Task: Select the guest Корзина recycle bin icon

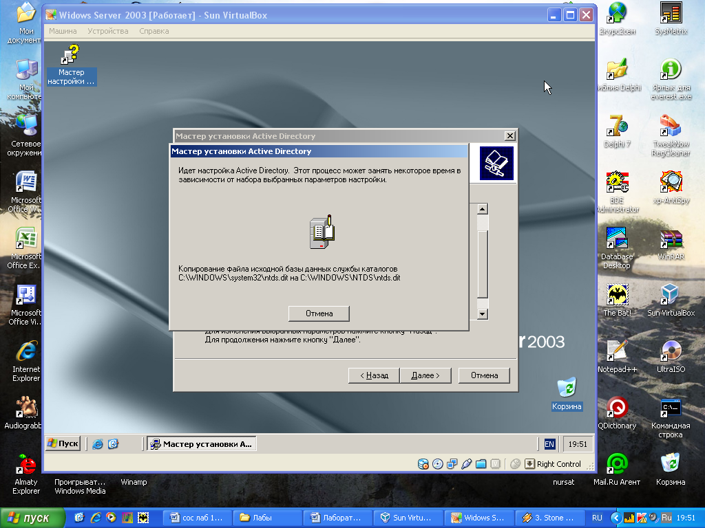Action: (x=567, y=394)
